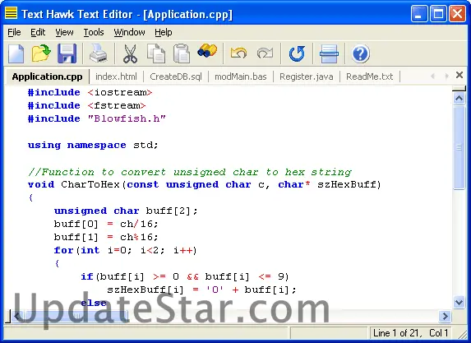
Task: Undo the last edit using the undo arrow
Action: coord(238,53)
